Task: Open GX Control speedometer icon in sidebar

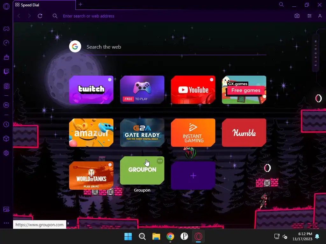Action: coord(6,43)
